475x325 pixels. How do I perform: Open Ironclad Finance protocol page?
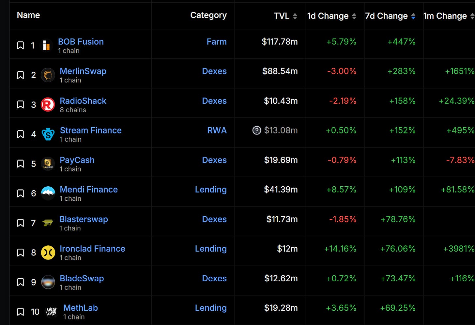pos(92,249)
